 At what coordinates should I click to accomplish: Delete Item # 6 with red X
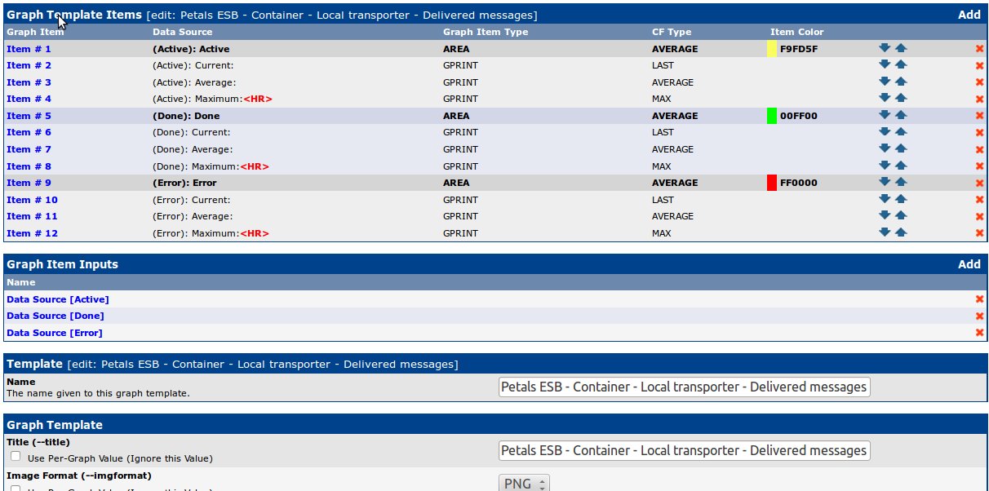[x=979, y=132]
